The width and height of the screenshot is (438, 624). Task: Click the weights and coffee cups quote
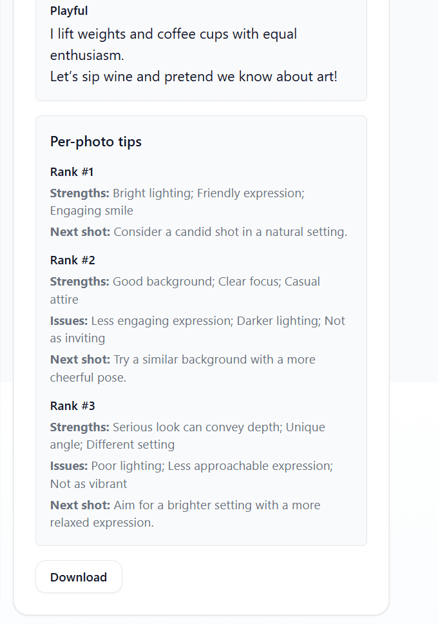(173, 34)
